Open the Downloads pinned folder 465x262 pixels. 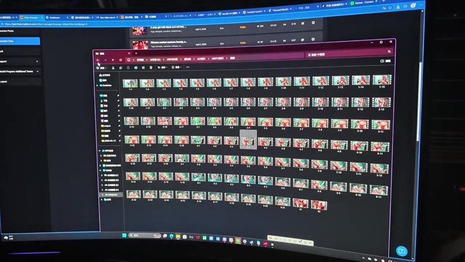tap(105, 101)
